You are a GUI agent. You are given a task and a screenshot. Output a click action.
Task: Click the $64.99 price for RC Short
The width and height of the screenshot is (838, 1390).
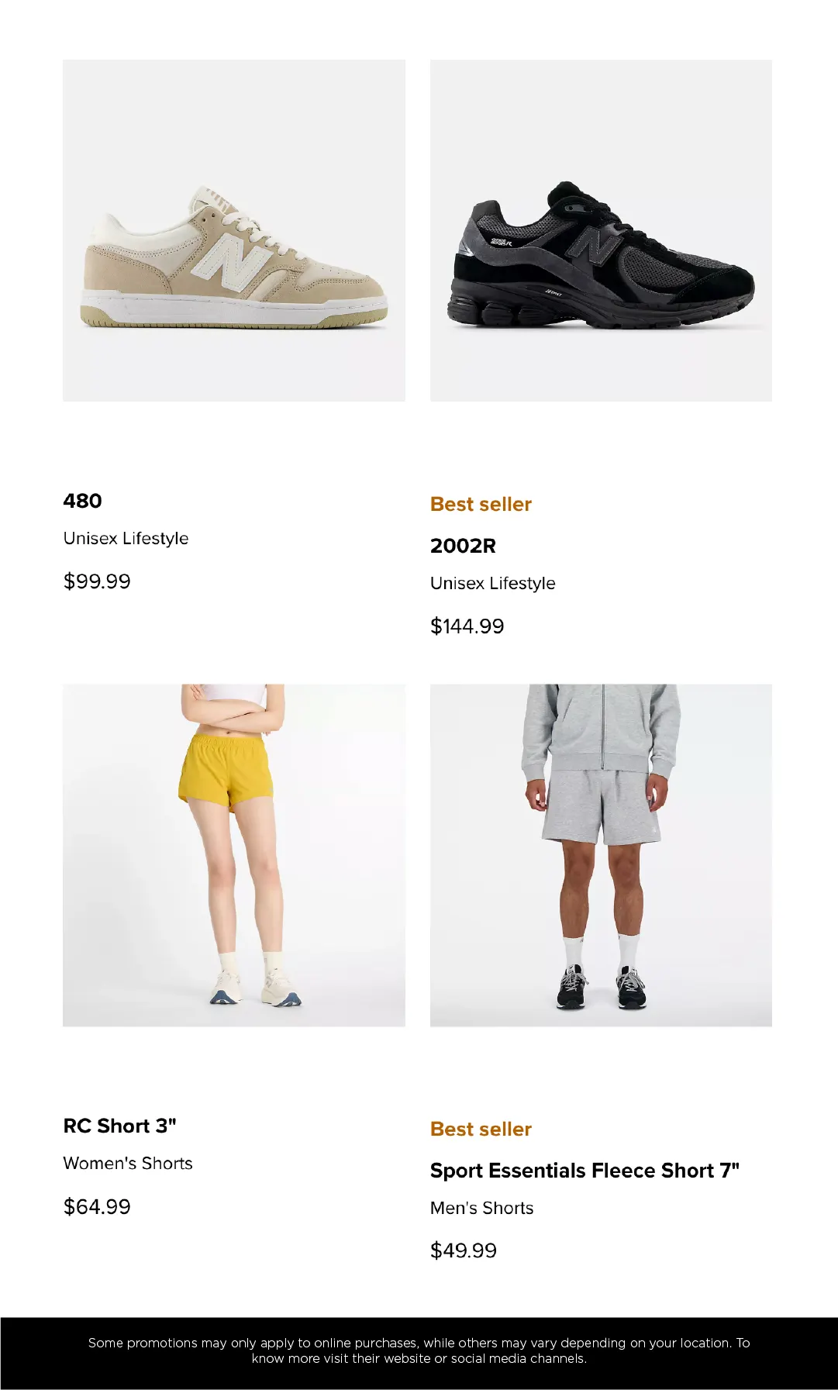[97, 1206]
